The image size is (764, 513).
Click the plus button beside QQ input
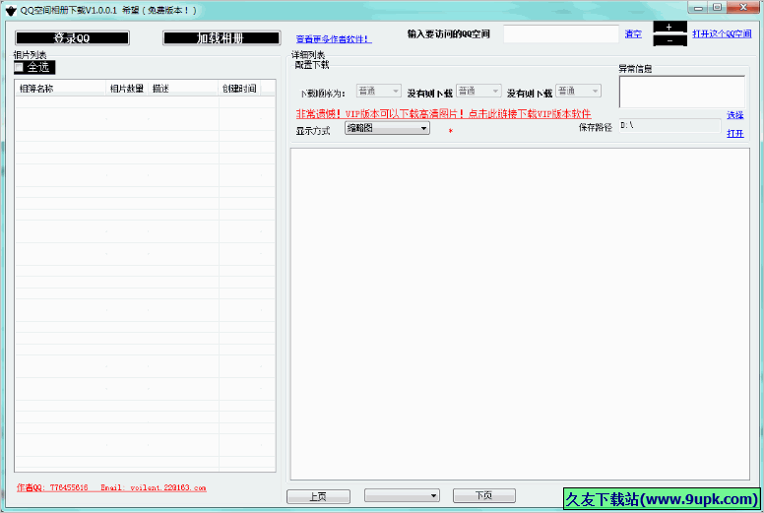click(669, 27)
